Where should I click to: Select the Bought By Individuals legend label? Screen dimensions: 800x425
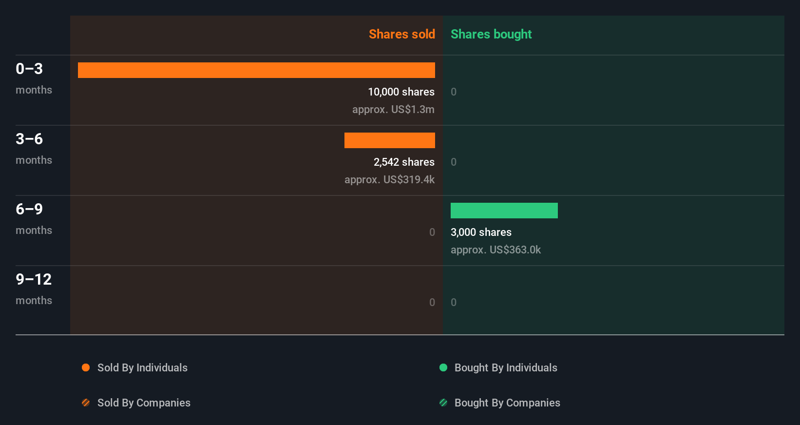coord(506,367)
